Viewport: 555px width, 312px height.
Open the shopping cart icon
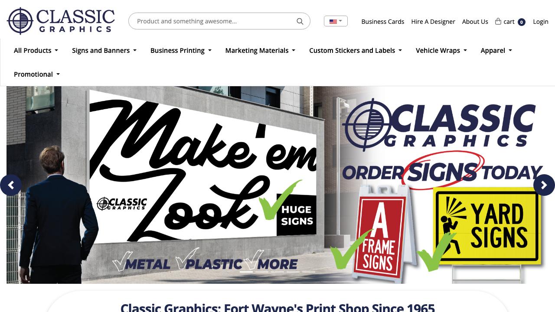click(x=498, y=21)
